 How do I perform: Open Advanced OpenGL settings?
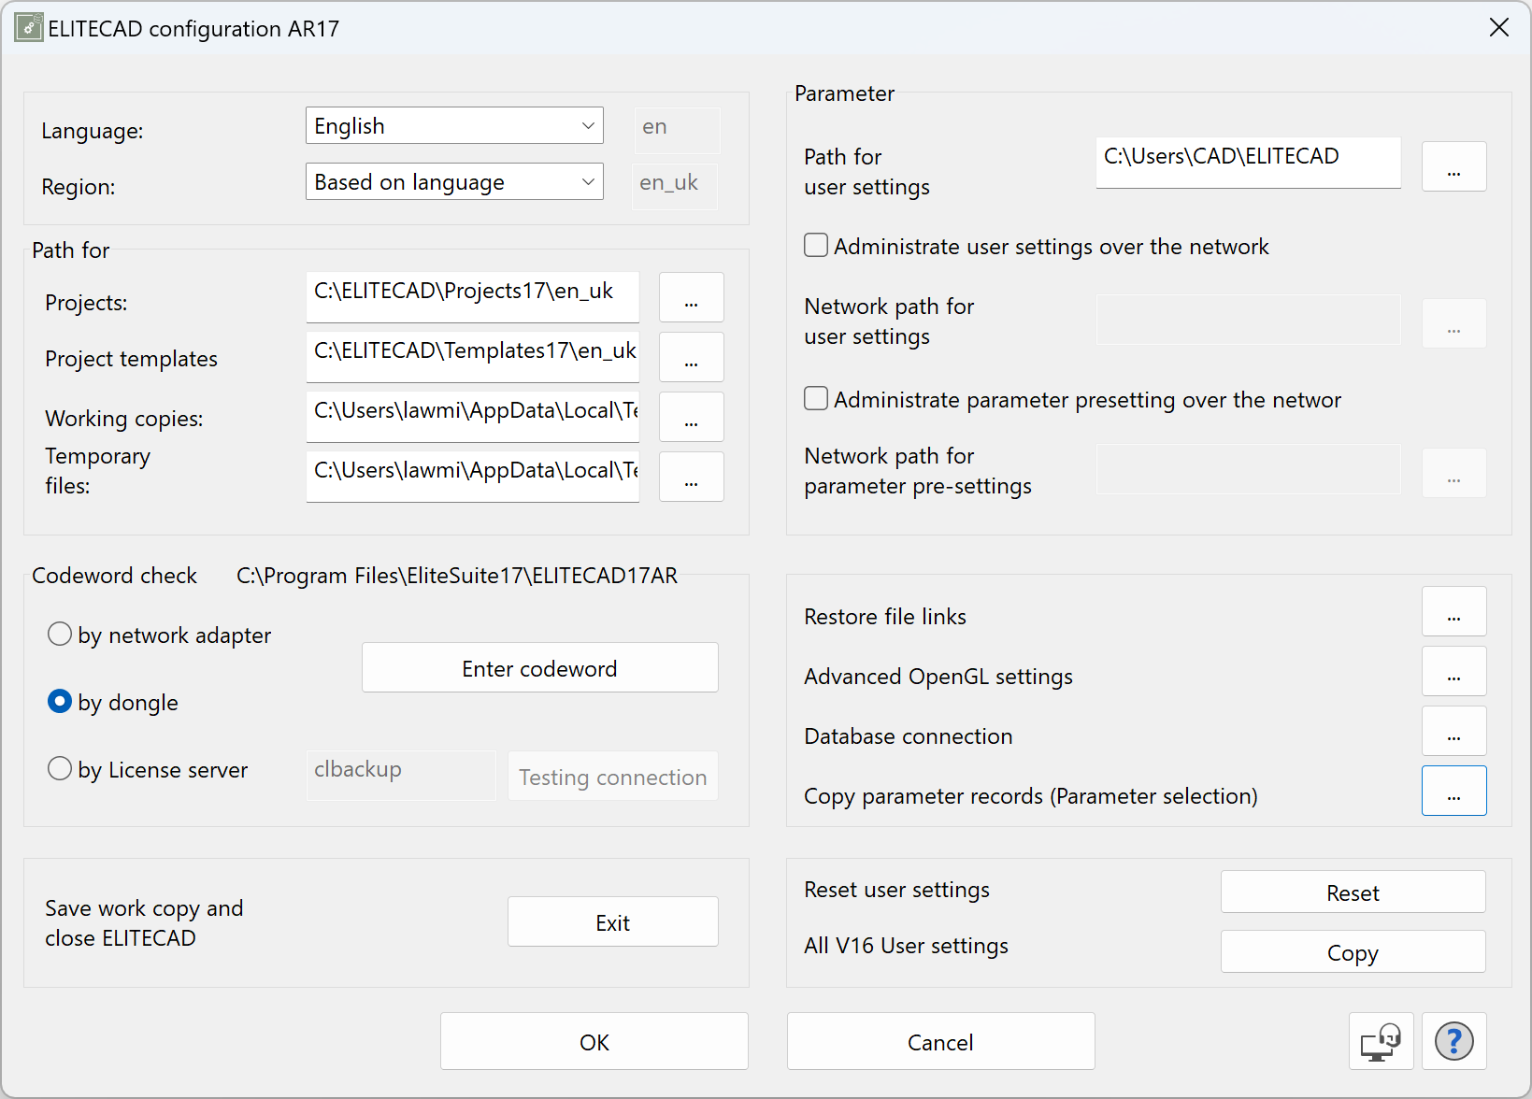click(1453, 671)
